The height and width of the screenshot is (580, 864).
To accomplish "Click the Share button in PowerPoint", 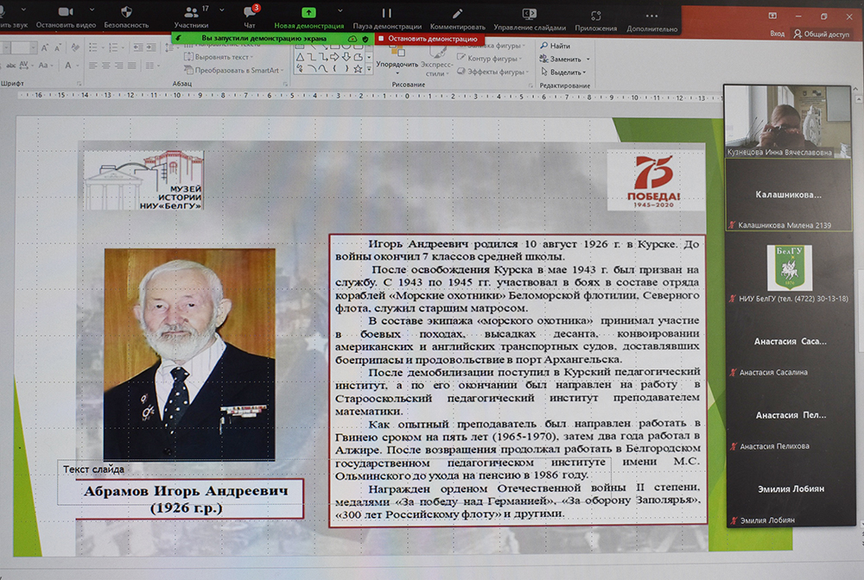I will tap(822, 34).
